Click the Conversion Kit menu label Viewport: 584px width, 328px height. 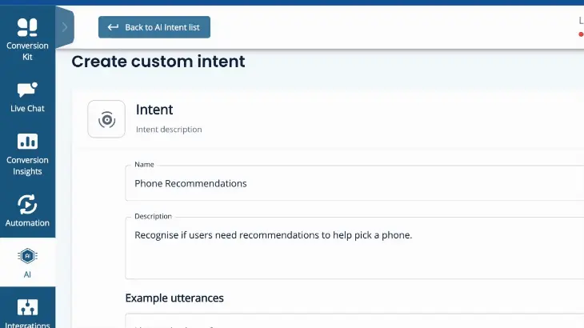[x=27, y=51]
